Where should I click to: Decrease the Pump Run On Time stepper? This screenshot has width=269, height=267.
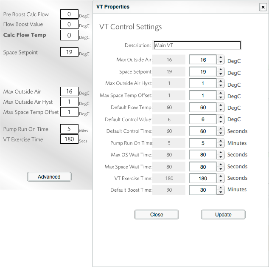pyautogui.click(x=221, y=145)
